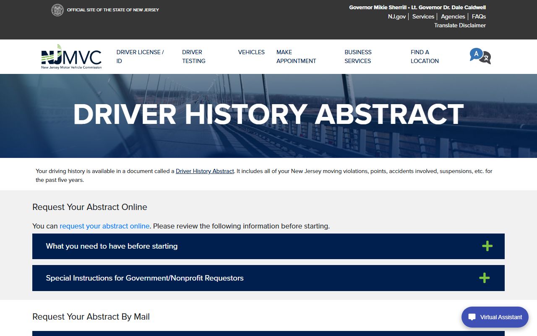Image resolution: width=537 pixels, height=336 pixels.
Task: Open the FAQs link in header
Action: (x=479, y=16)
